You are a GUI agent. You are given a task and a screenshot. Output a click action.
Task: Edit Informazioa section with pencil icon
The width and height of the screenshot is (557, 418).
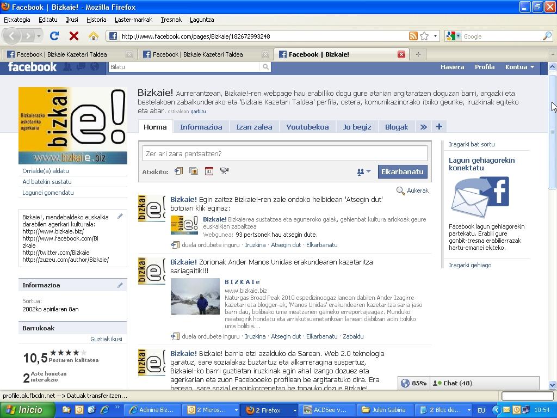pos(120,285)
